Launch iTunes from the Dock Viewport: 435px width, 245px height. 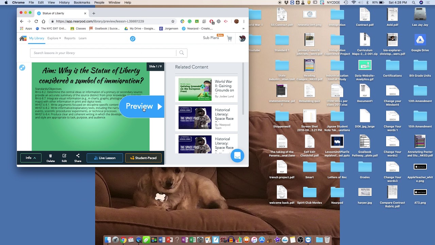254,240
